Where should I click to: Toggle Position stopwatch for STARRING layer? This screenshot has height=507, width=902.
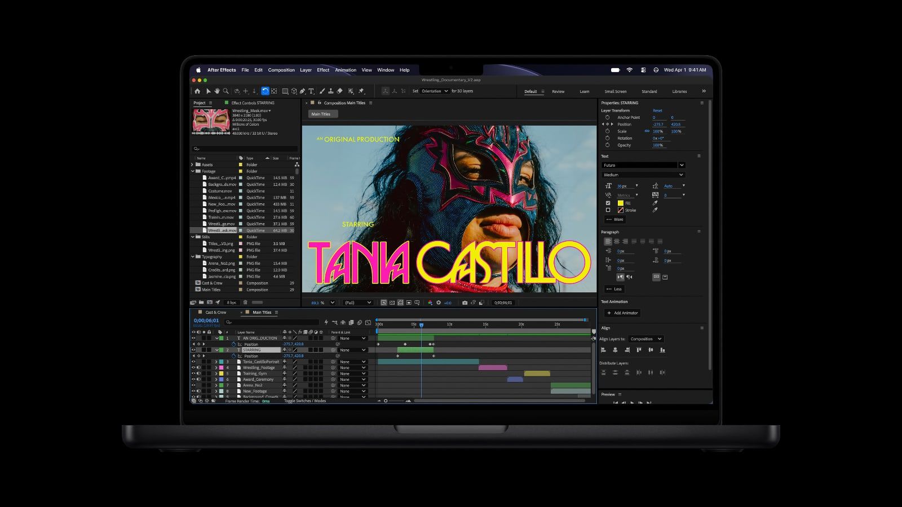pyautogui.click(x=234, y=356)
